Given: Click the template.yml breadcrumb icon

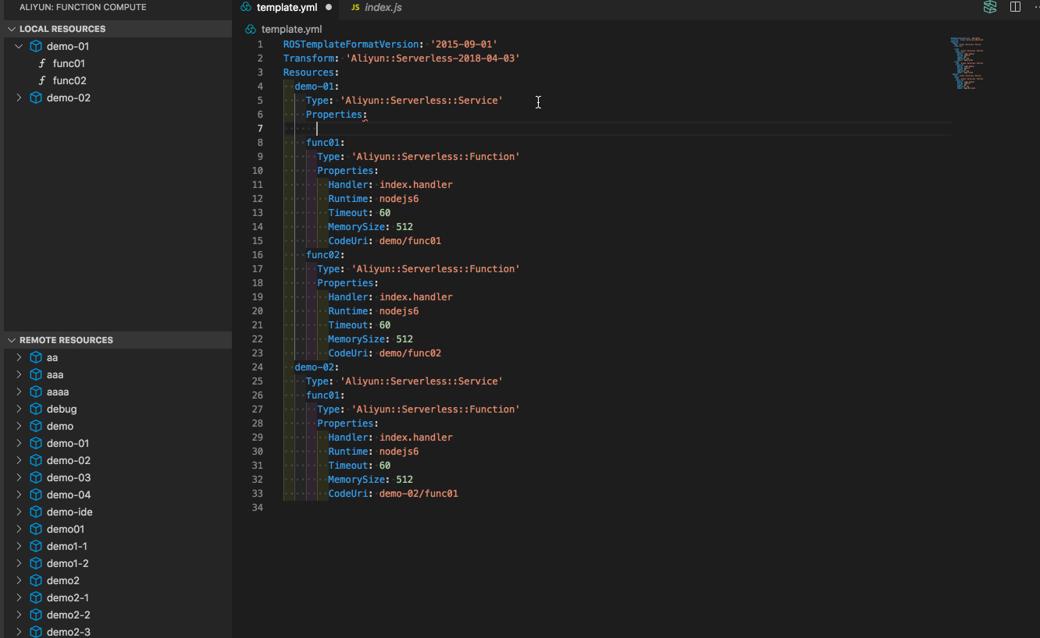Looking at the screenshot, I should pyautogui.click(x=250, y=28).
